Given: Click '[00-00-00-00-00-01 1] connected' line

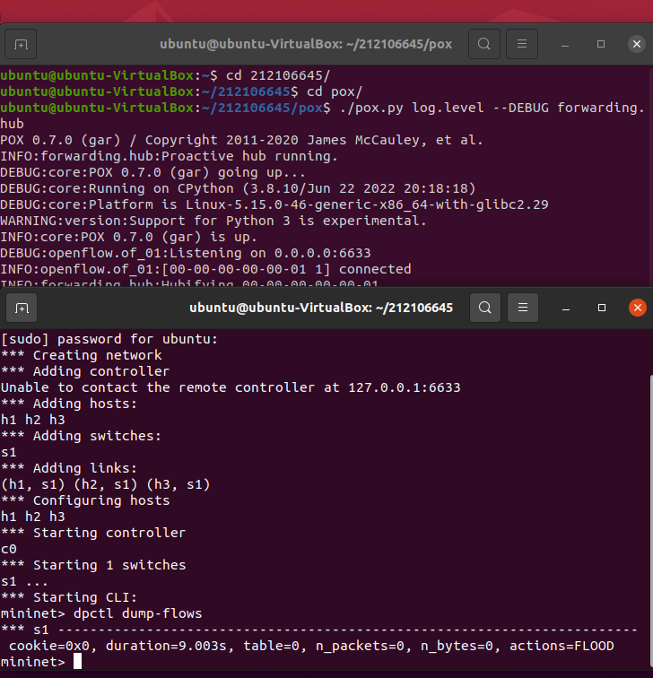Looking at the screenshot, I should (205, 269).
